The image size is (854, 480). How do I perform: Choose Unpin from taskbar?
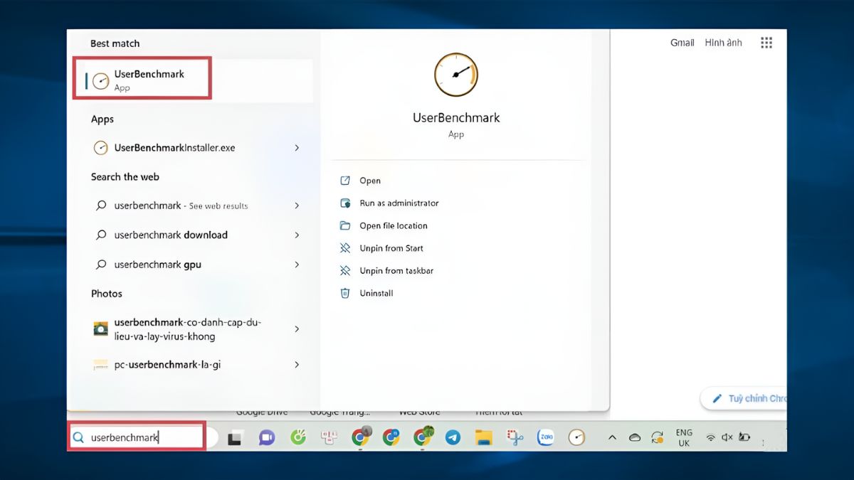coord(396,271)
